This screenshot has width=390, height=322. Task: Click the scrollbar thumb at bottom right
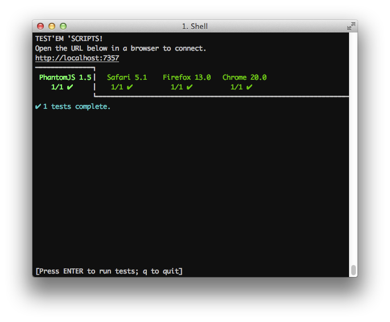(x=353, y=270)
